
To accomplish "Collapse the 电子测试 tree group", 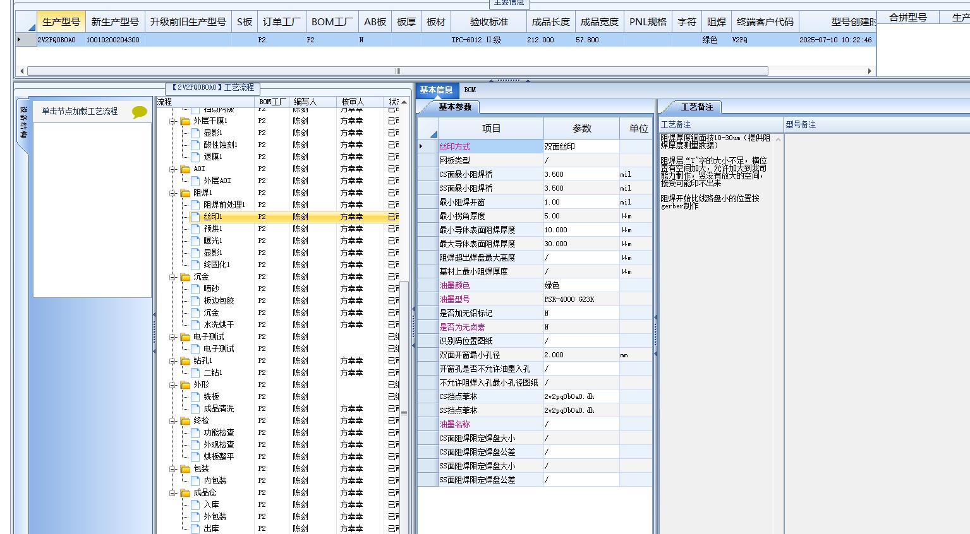I will point(173,337).
